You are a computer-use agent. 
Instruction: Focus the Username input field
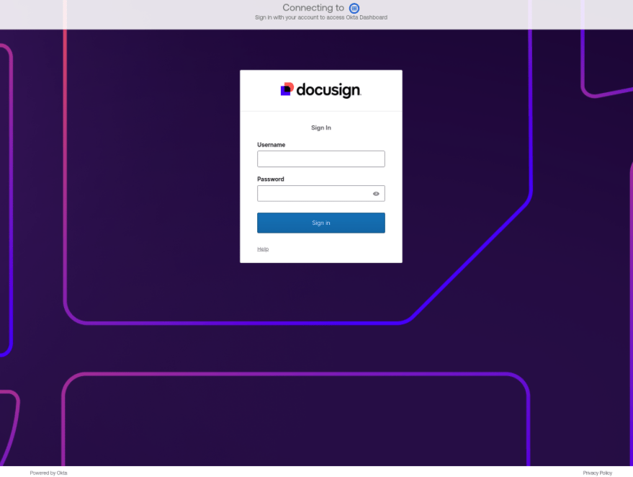(320, 159)
